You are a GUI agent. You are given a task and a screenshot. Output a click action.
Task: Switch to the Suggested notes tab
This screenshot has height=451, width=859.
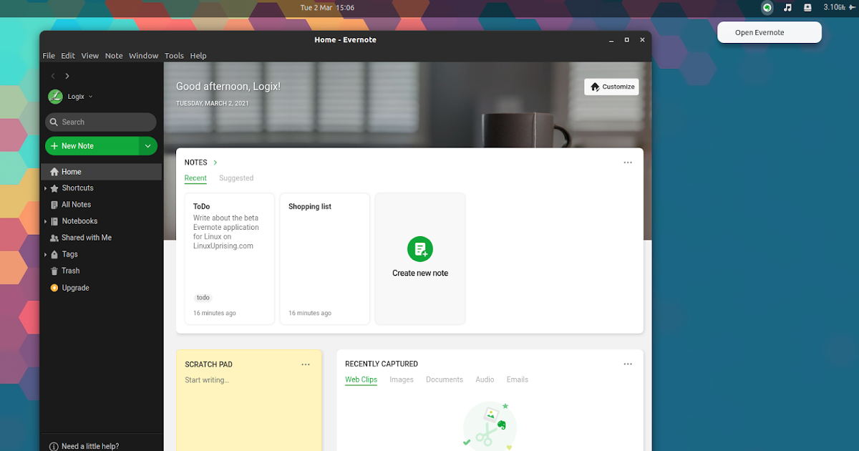236,178
